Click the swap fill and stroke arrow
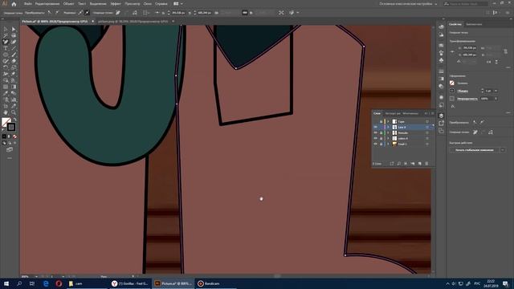Image resolution: width=514 pixels, height=289 pixels. 14,120
